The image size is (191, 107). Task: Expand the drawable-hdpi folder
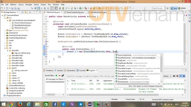(x=7, y=56)
